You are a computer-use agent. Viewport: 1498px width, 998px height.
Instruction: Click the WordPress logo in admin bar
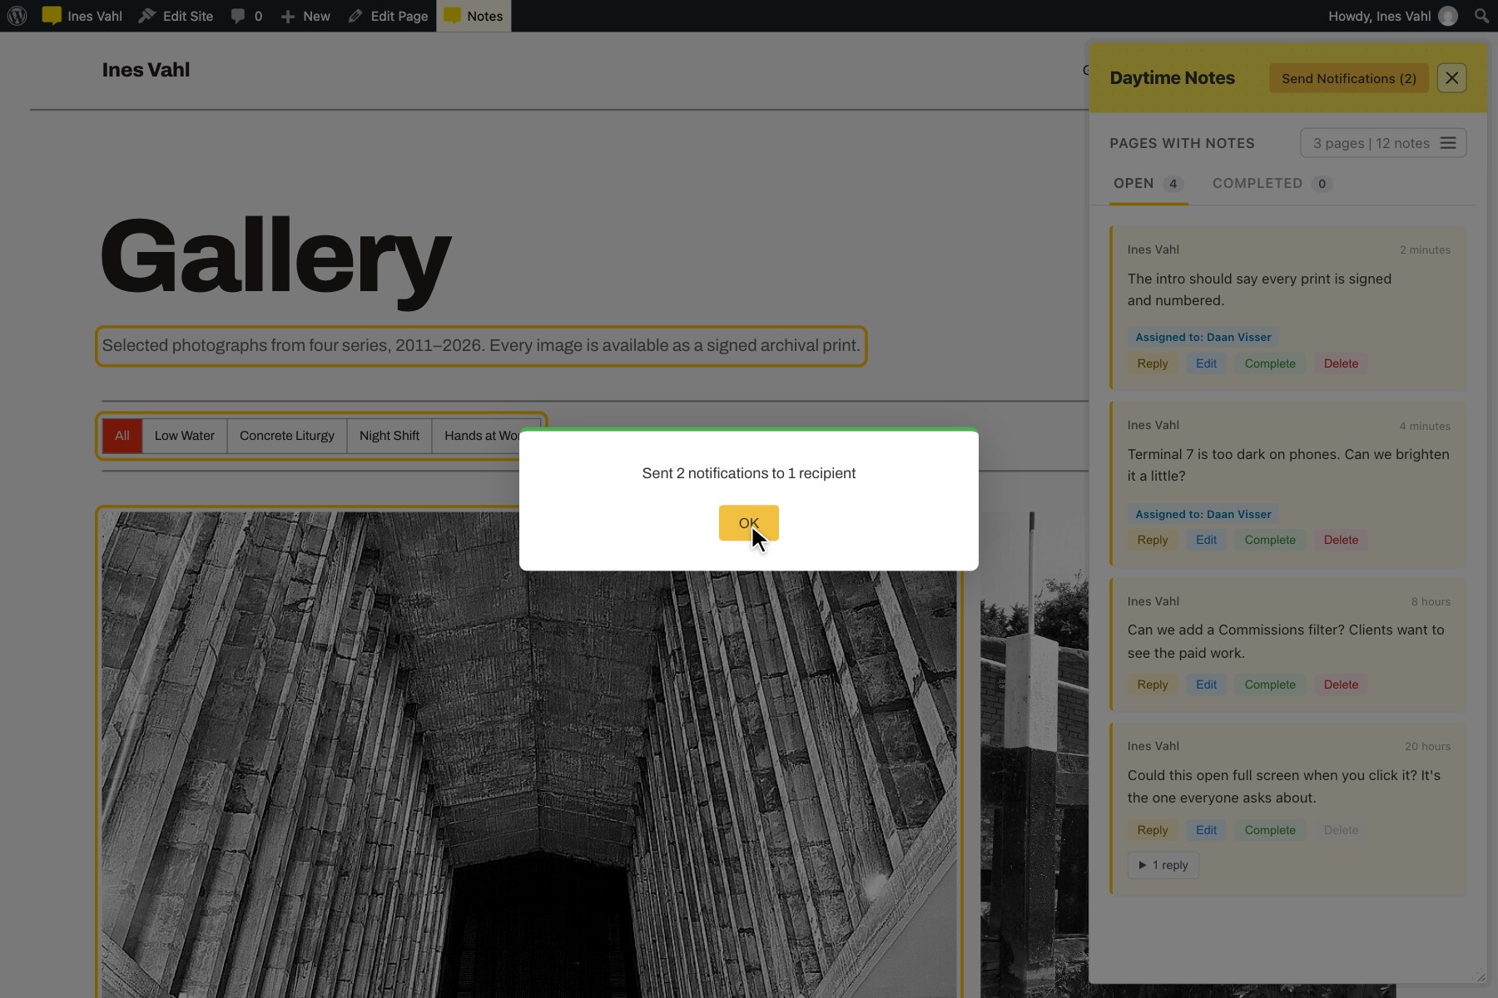click(x=17, y=16)
